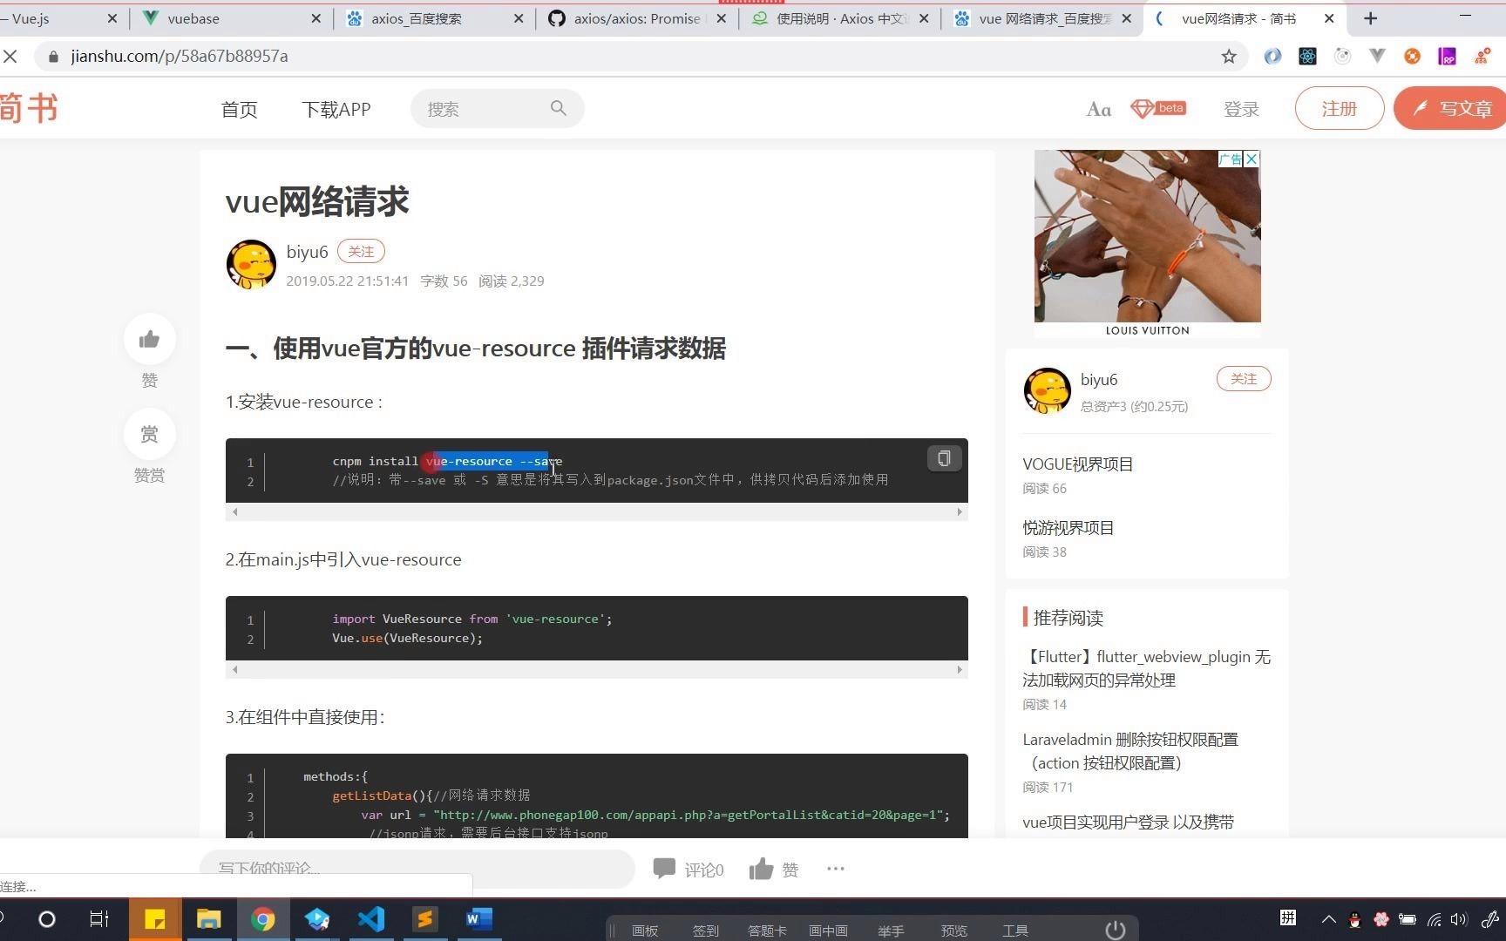Open the Aa font settings
Viewport: 1506px width, 941px height.
(x=1098, y=109)
